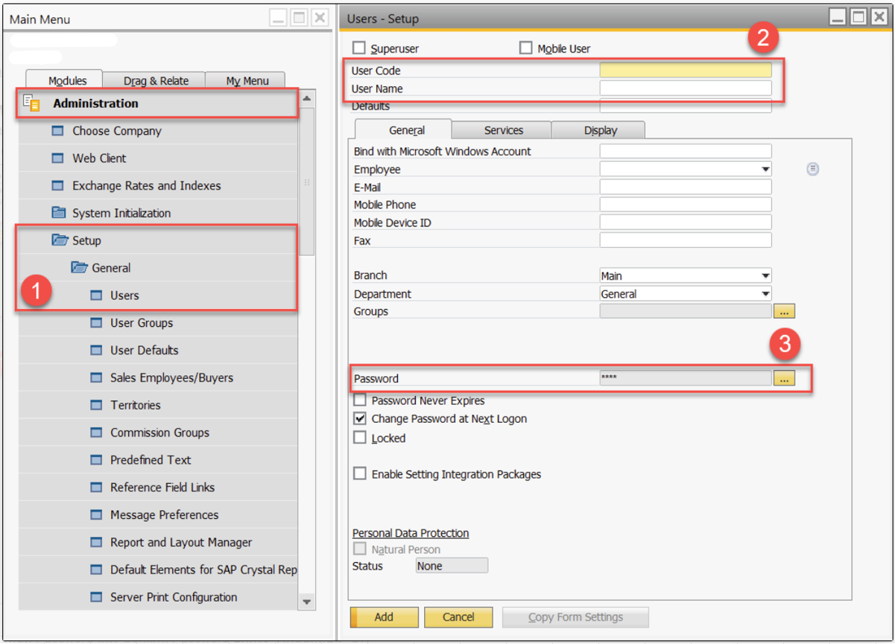Click the Report and Layout Manager icon

[96, 543]
